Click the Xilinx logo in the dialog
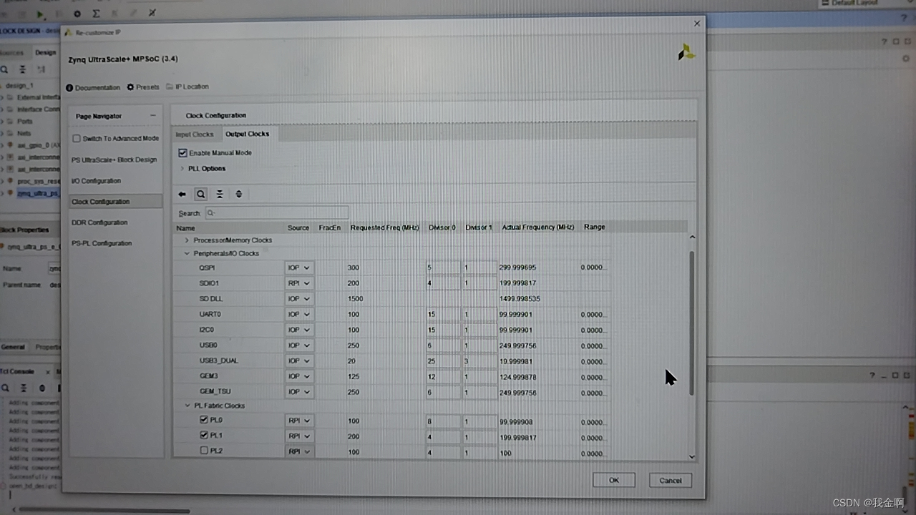 [x=686, y=52]
